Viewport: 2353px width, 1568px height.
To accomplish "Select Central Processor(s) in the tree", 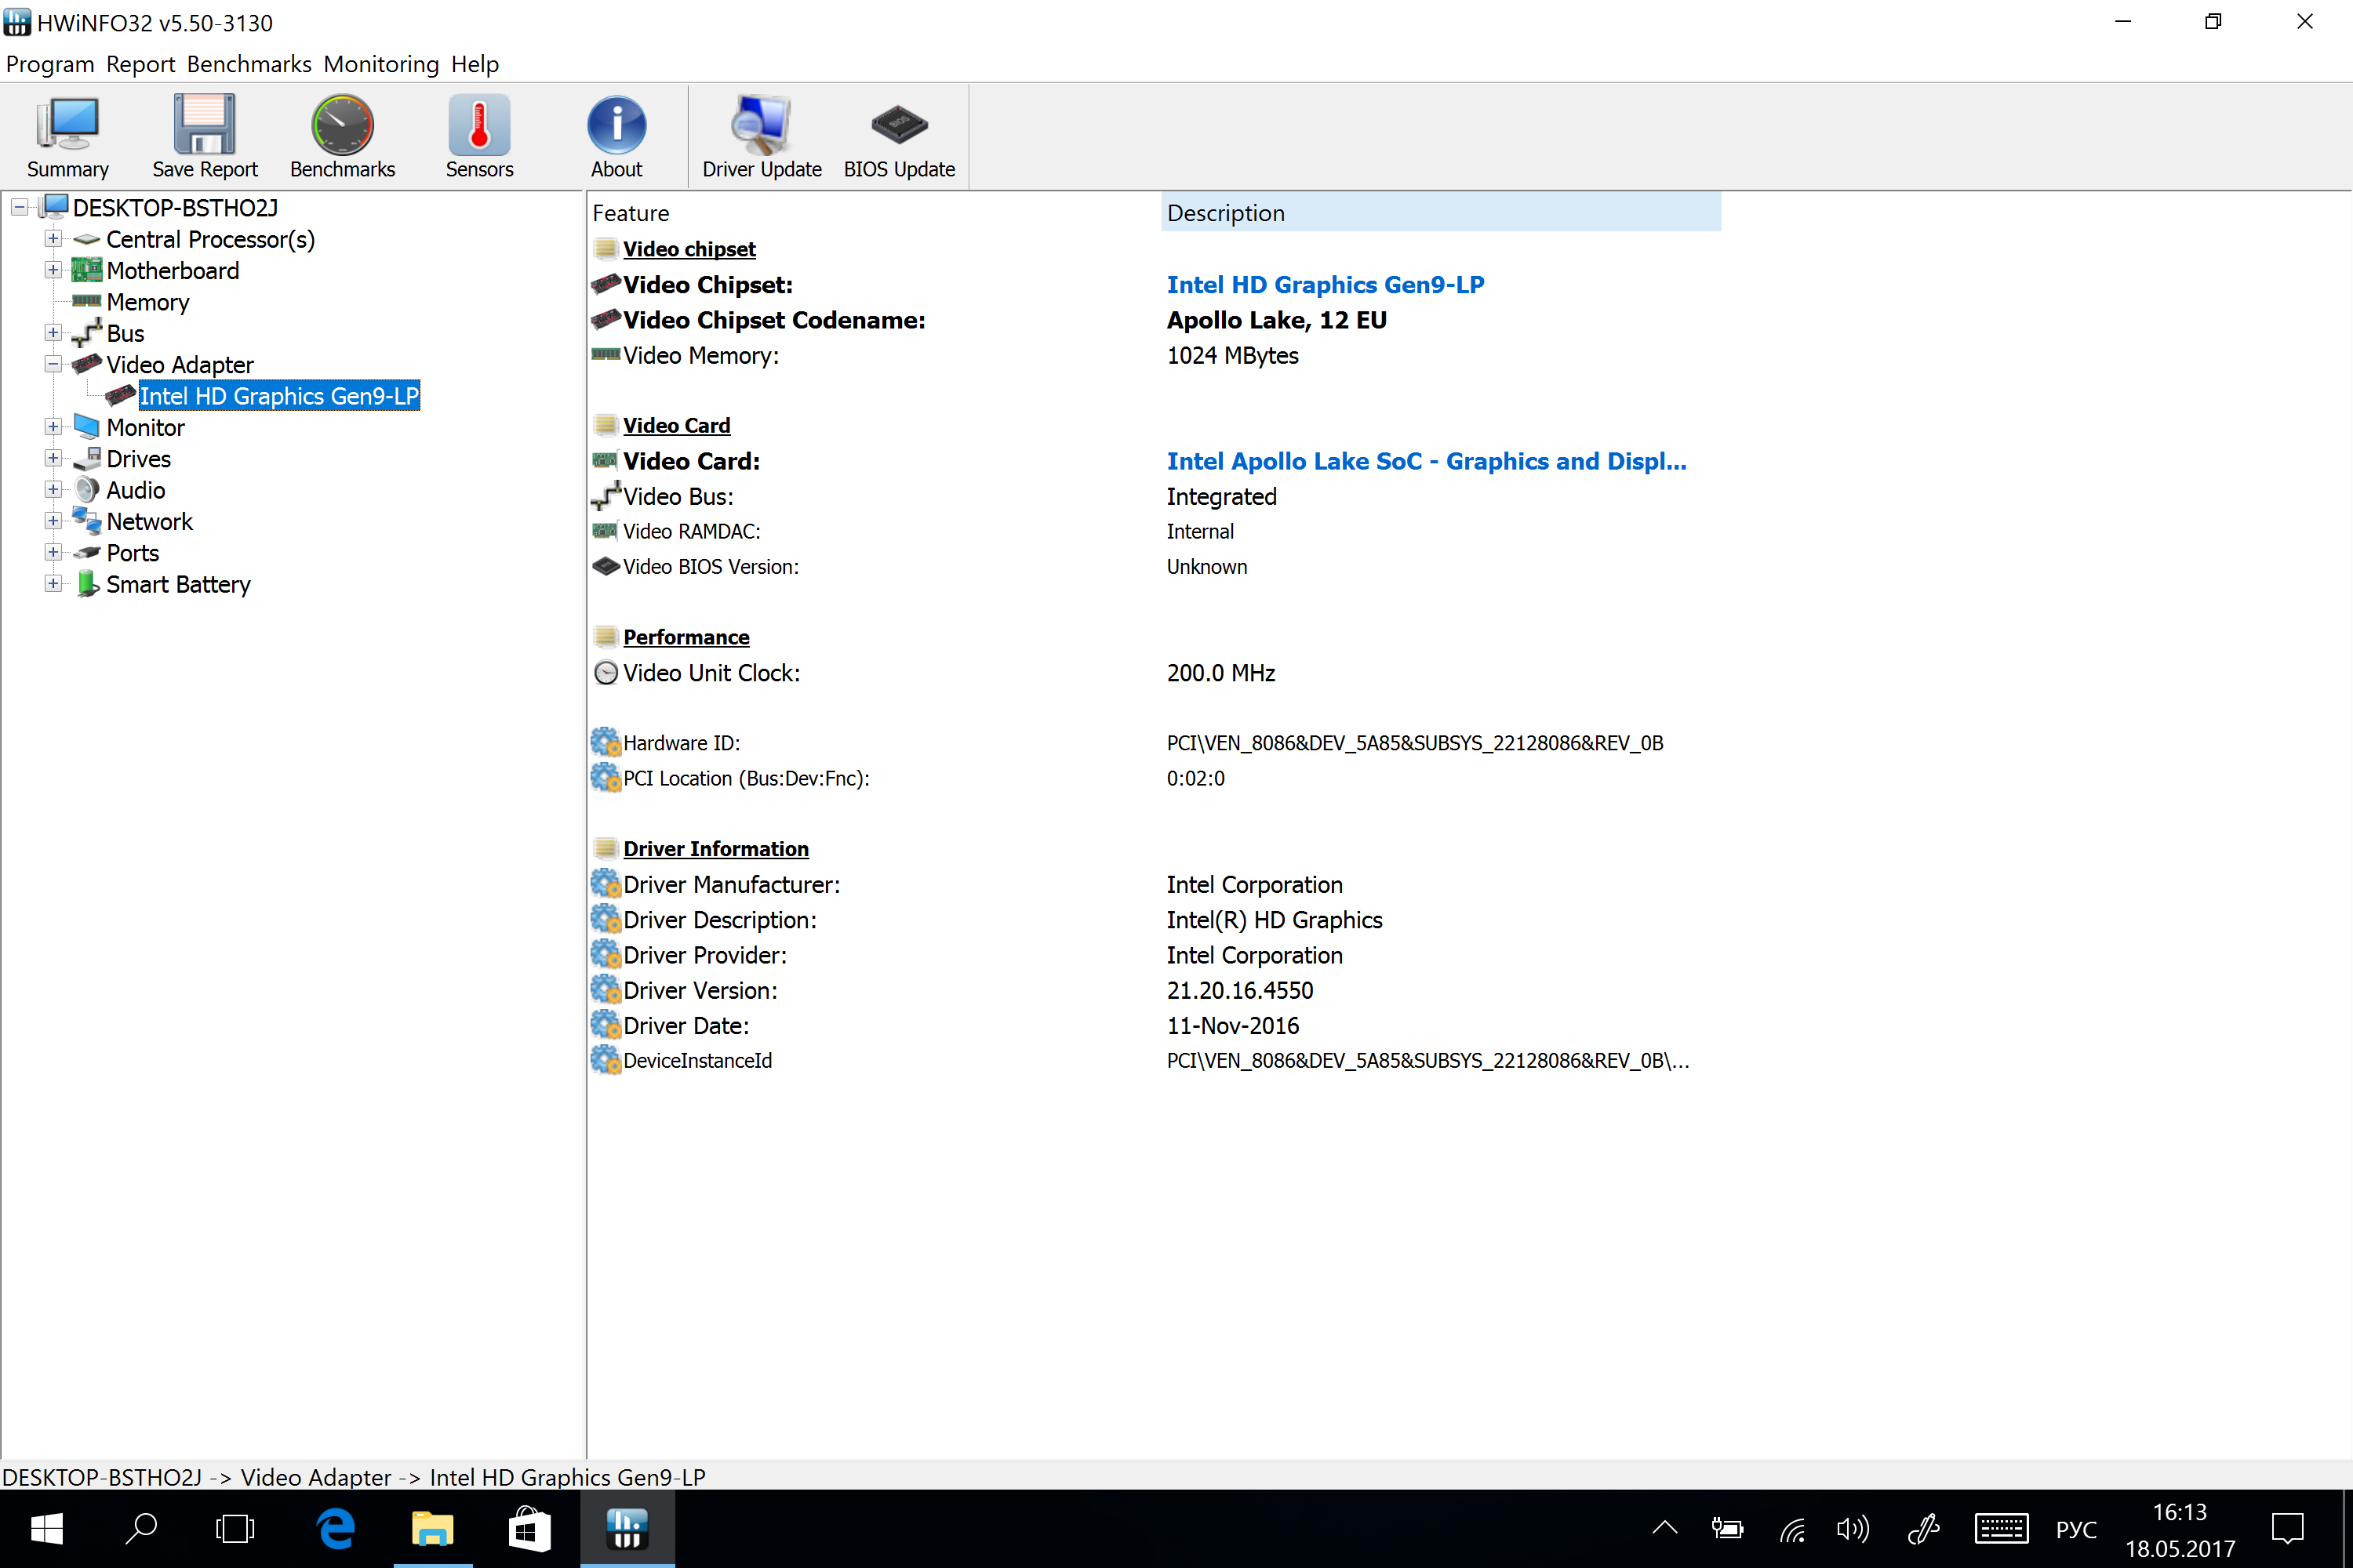I will point(210,239).
